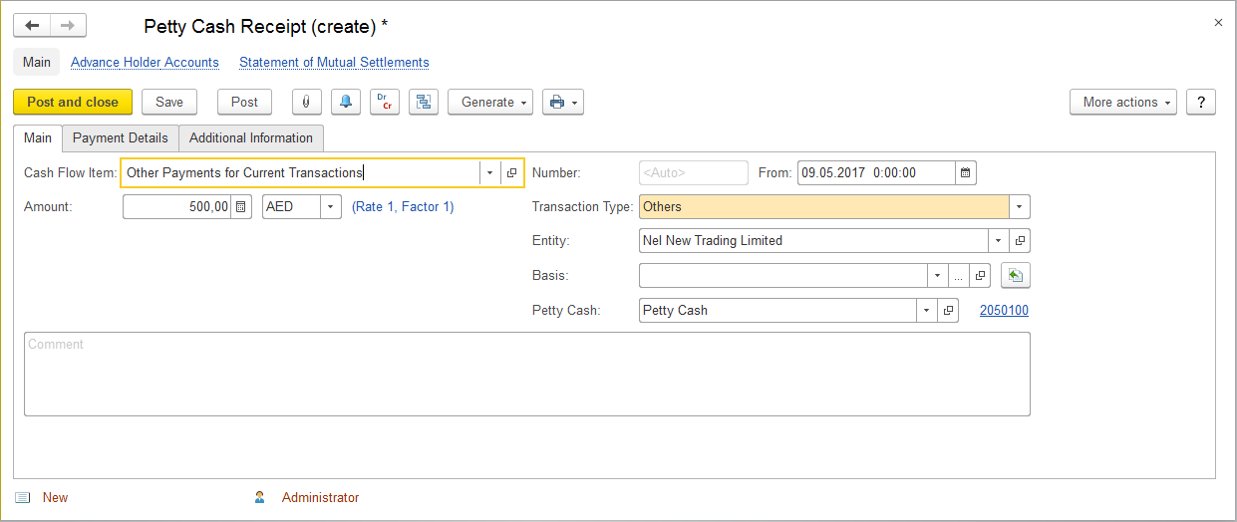Expand the AED currency dropdown

pos(330,207)
